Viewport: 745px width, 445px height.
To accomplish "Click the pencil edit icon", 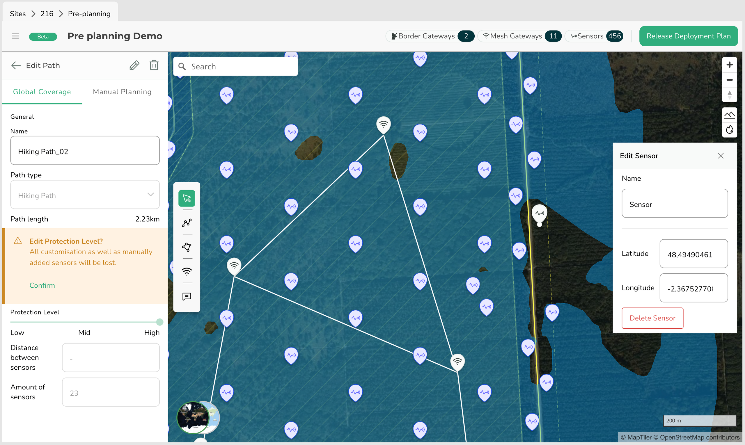I will point(134,65).
